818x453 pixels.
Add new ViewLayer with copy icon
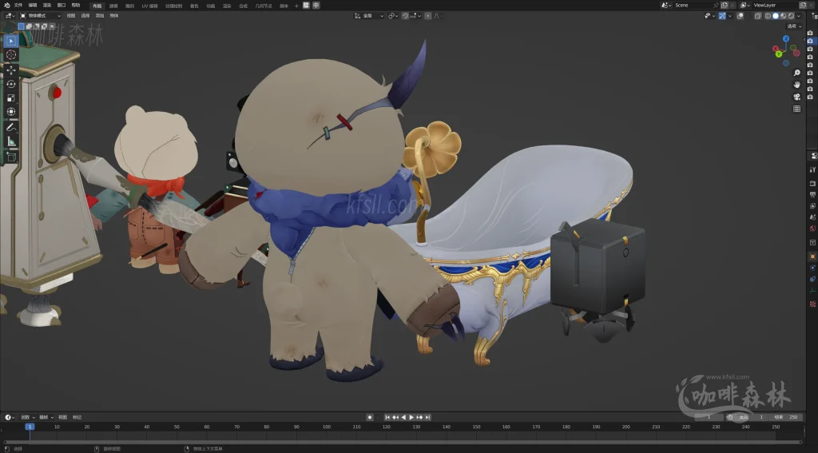(x=803, y=6)
